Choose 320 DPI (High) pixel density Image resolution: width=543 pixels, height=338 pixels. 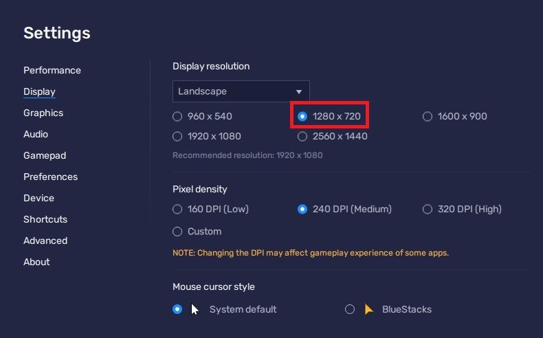coord(428,209)
